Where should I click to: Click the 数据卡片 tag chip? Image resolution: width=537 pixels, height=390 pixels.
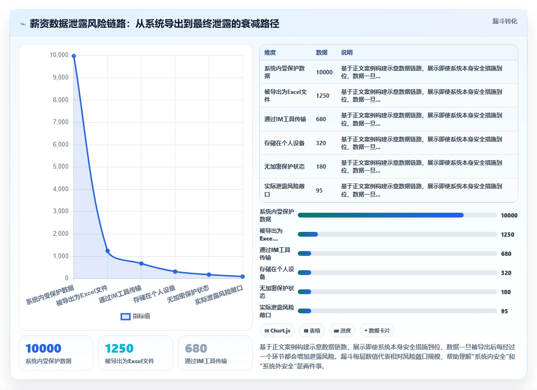pyautogui.click(x=377, y=331)
